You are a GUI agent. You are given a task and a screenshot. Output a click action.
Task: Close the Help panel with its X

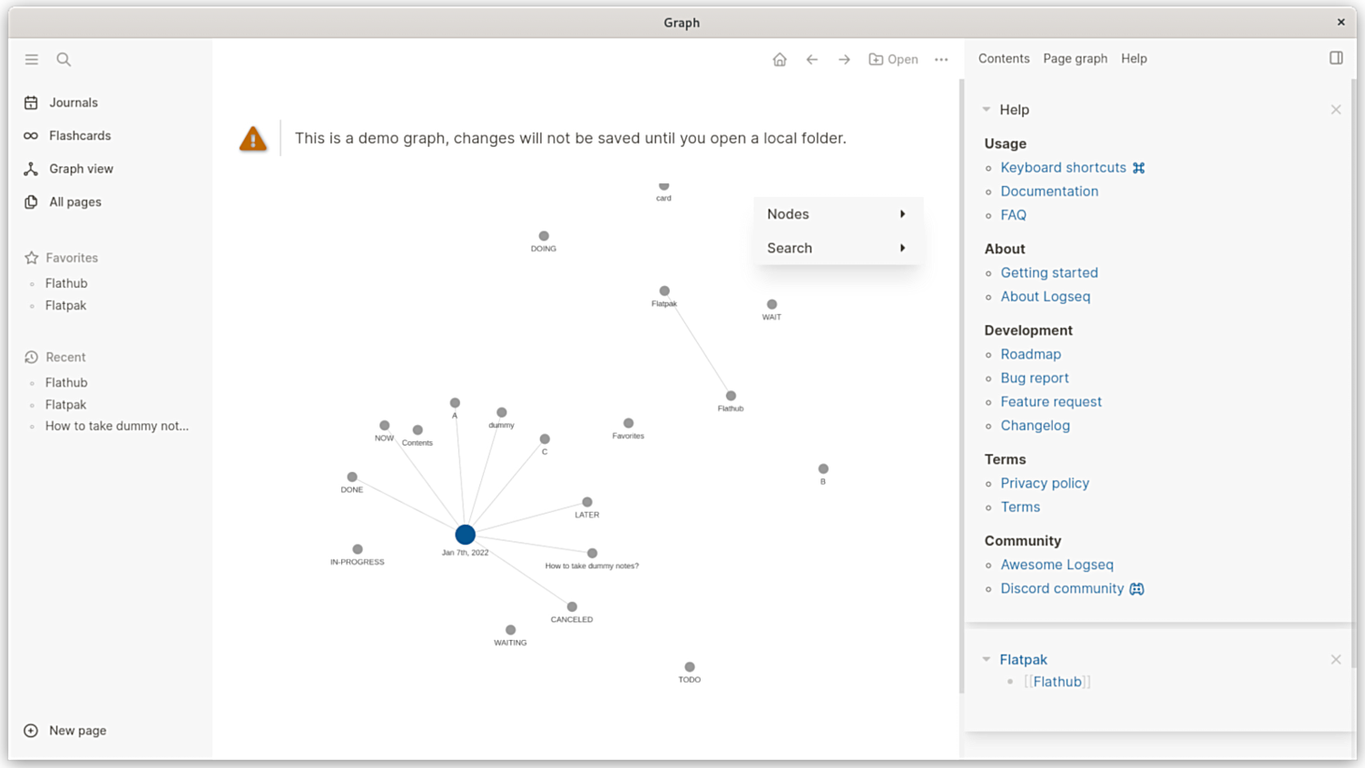tap(1335, 109)
